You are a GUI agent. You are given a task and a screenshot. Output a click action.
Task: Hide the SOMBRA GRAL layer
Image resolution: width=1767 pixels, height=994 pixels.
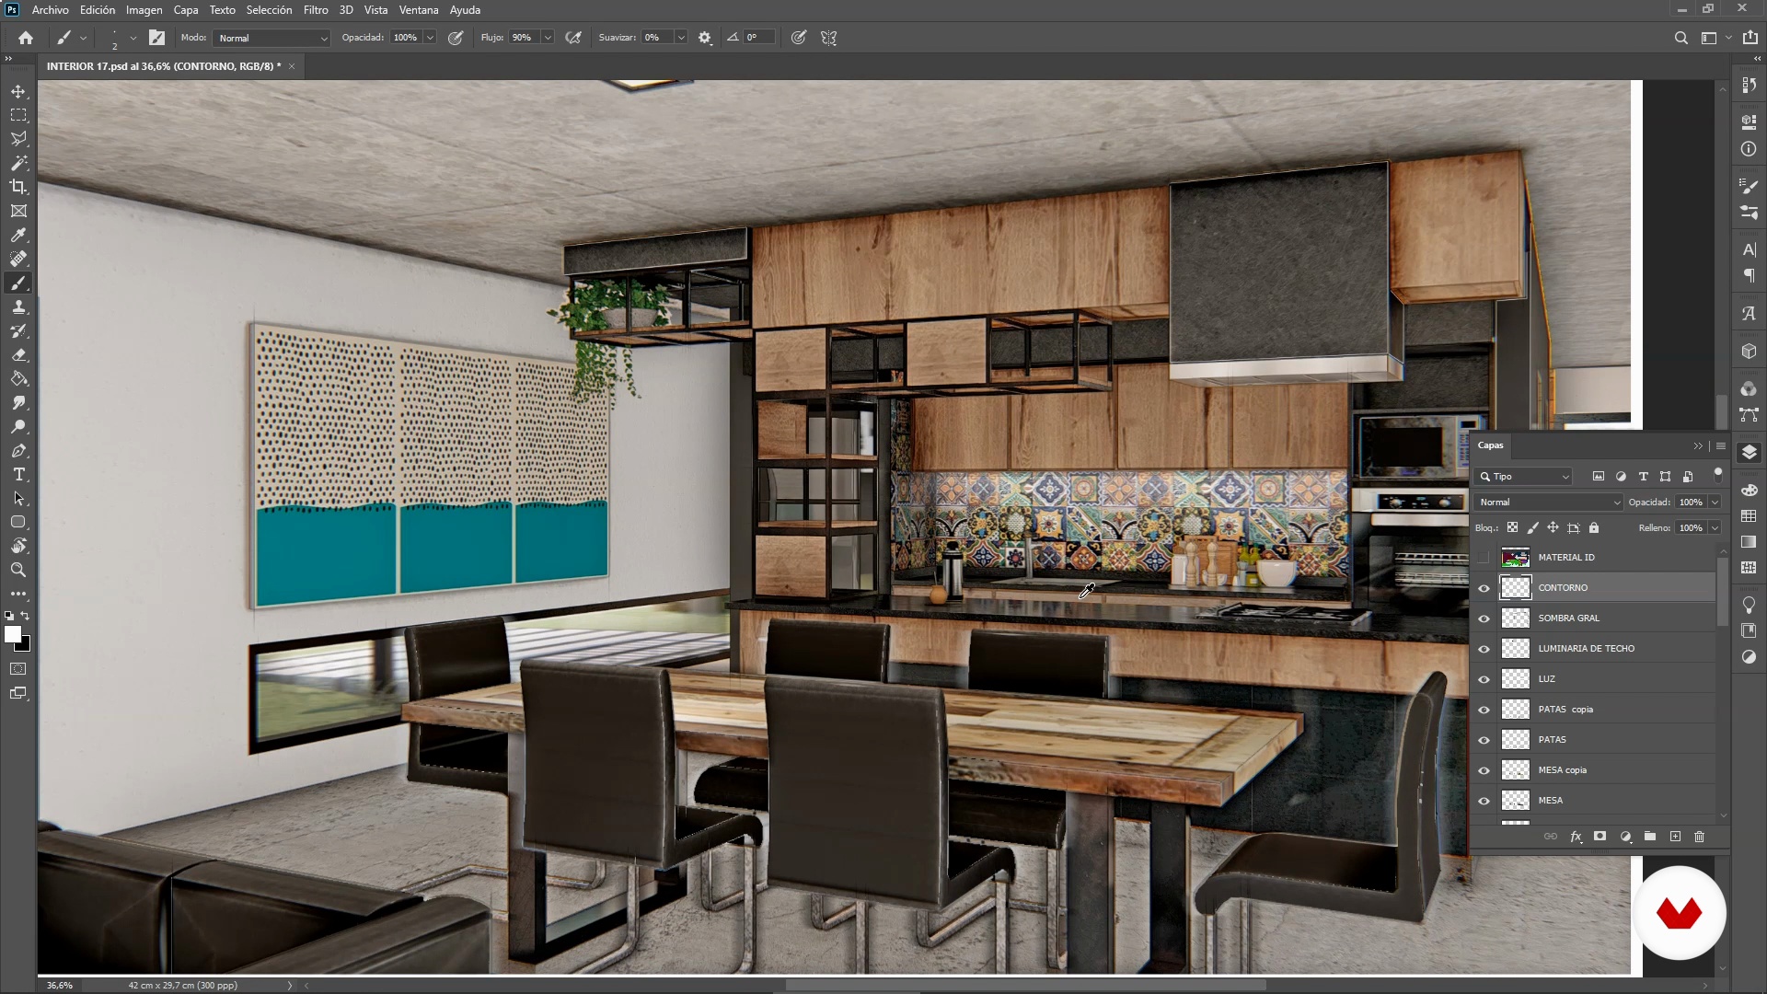tap(1484, 618)
